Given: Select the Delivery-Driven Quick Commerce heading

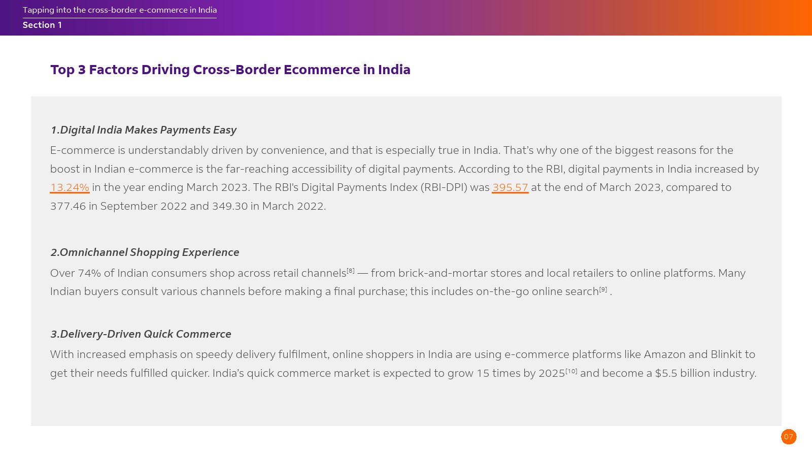Looking at the screenshot, I should [x=141, y=334].
